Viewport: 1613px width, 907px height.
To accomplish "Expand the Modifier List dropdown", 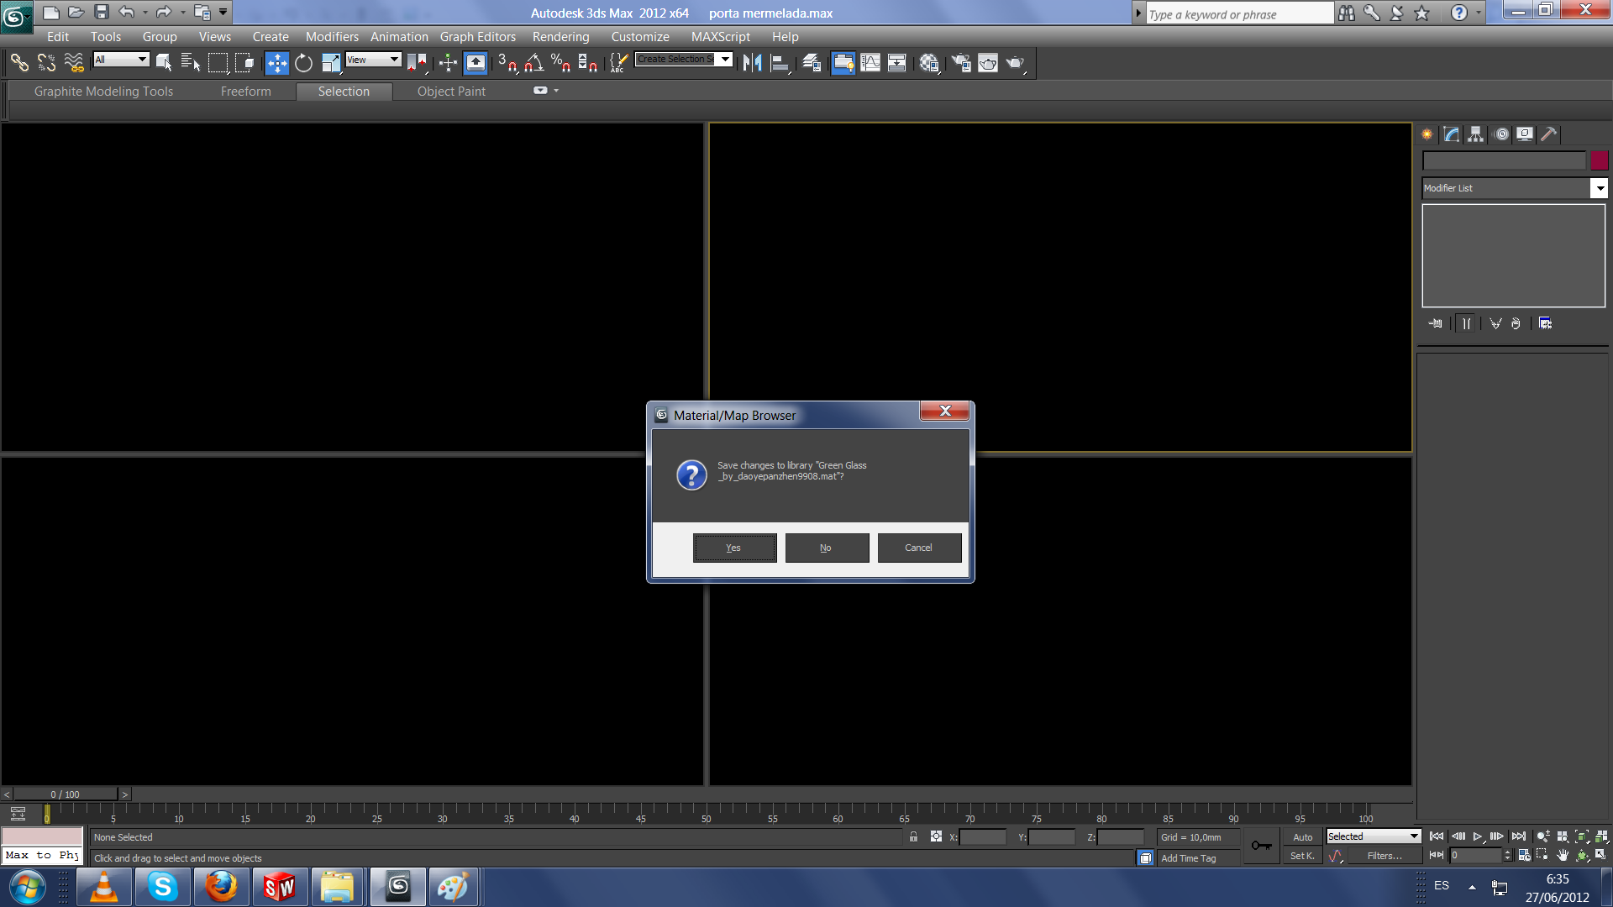I will point(1600,188).
